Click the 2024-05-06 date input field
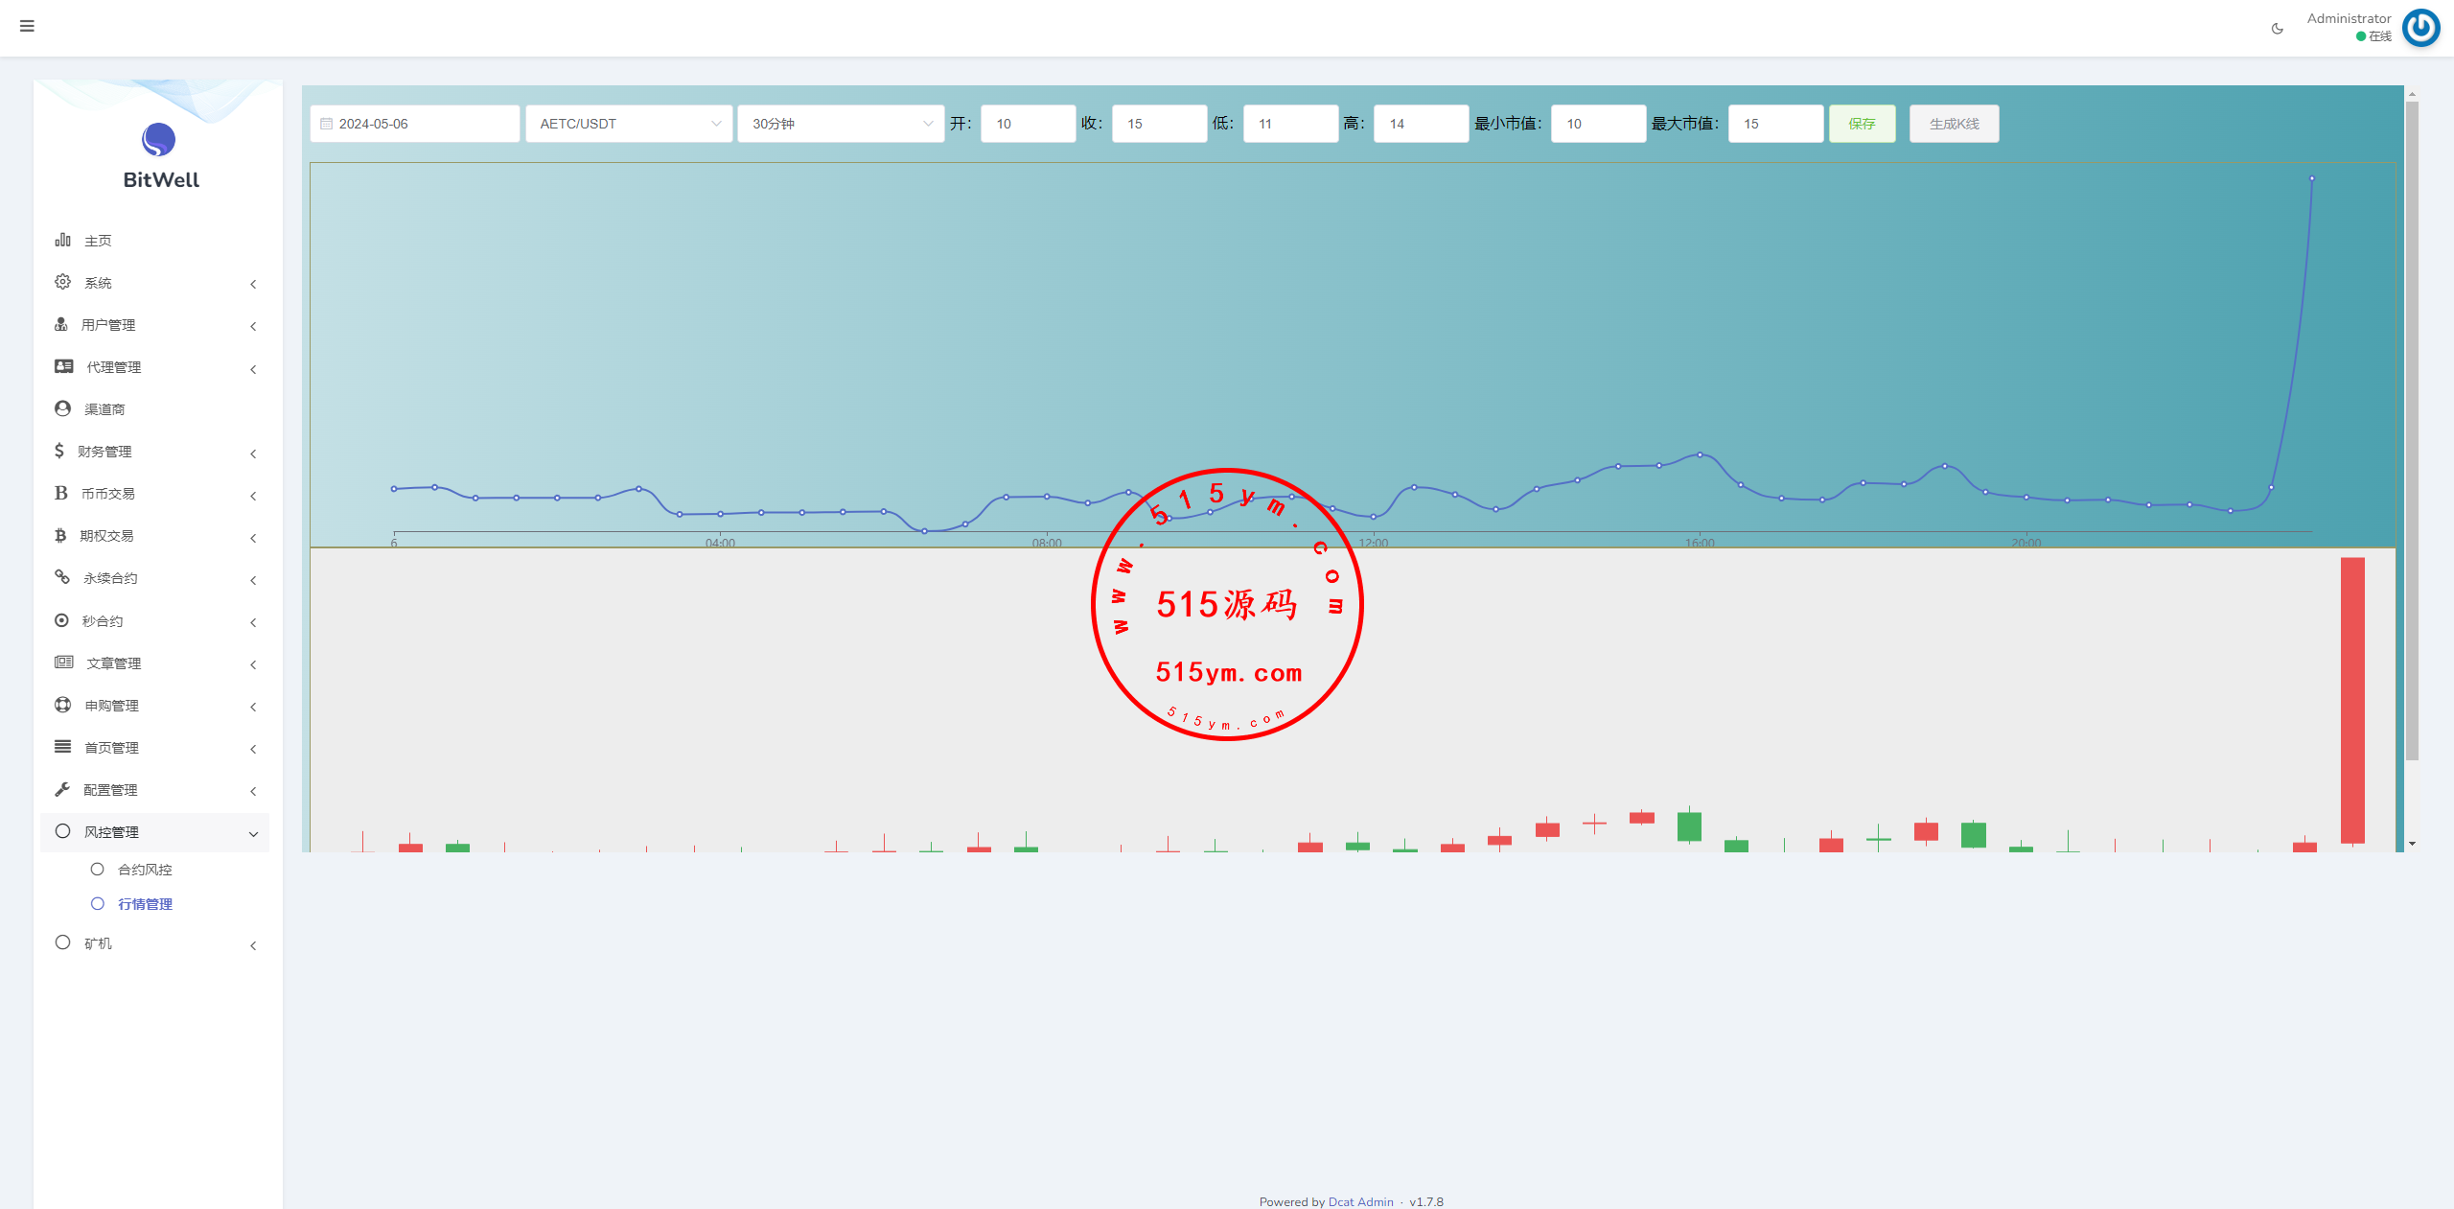The image size is (2454, 1209). coord(415,124)
